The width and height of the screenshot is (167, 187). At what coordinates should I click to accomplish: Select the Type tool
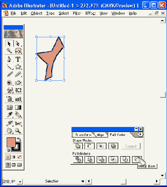(x=18, y=59)
